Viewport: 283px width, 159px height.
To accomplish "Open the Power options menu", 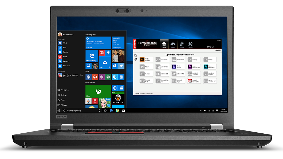I will [63, 100].
